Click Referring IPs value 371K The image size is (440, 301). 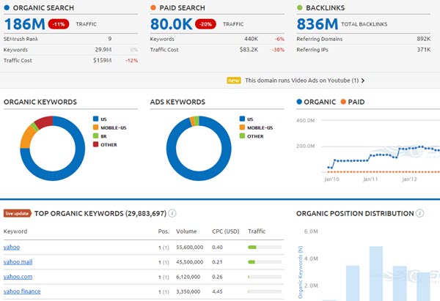[424, 50]
